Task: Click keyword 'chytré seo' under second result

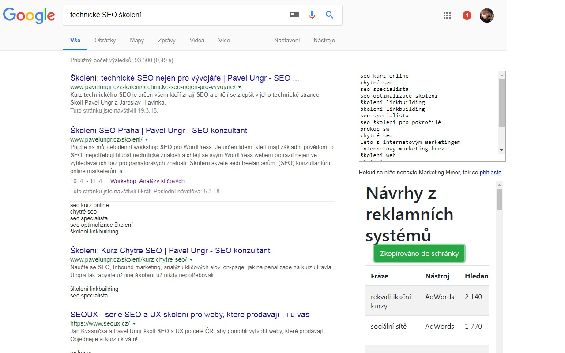Action: 83,212
